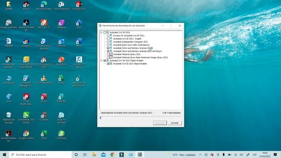Check Autodesk Subassembly Composer 2021 box

point(108,42)
